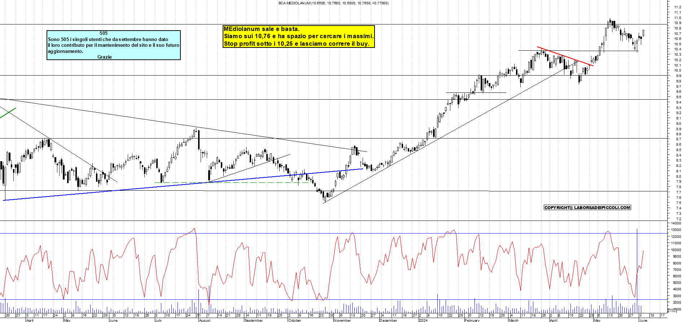Viewport: 682px width, 322px height.
Task: Click the 6000 indicator axis label
Action: pos(677,276)
